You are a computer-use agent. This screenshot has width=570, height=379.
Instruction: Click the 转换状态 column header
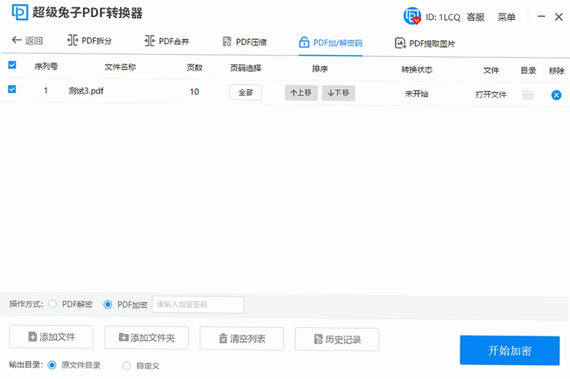pyautogui.click(x=417, y=70)
